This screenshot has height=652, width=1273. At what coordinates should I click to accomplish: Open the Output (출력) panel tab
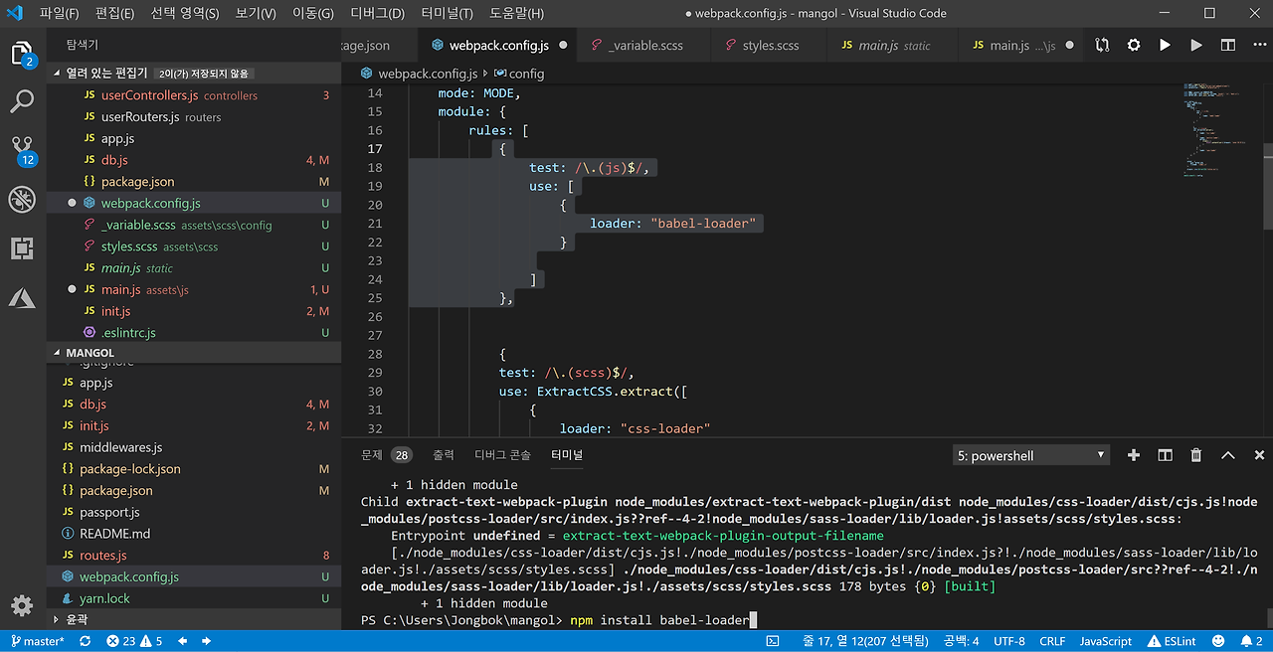tap(444, 455)
